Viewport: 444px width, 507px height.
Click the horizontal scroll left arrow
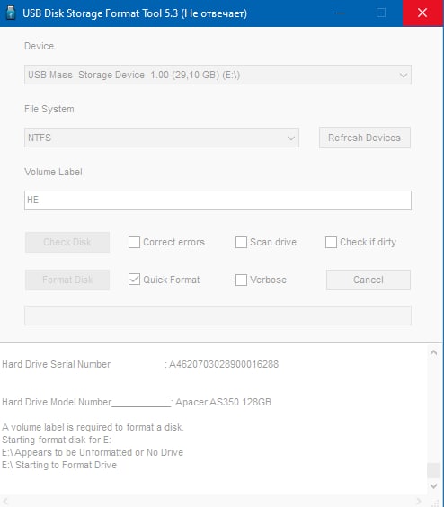click(5, 502)
